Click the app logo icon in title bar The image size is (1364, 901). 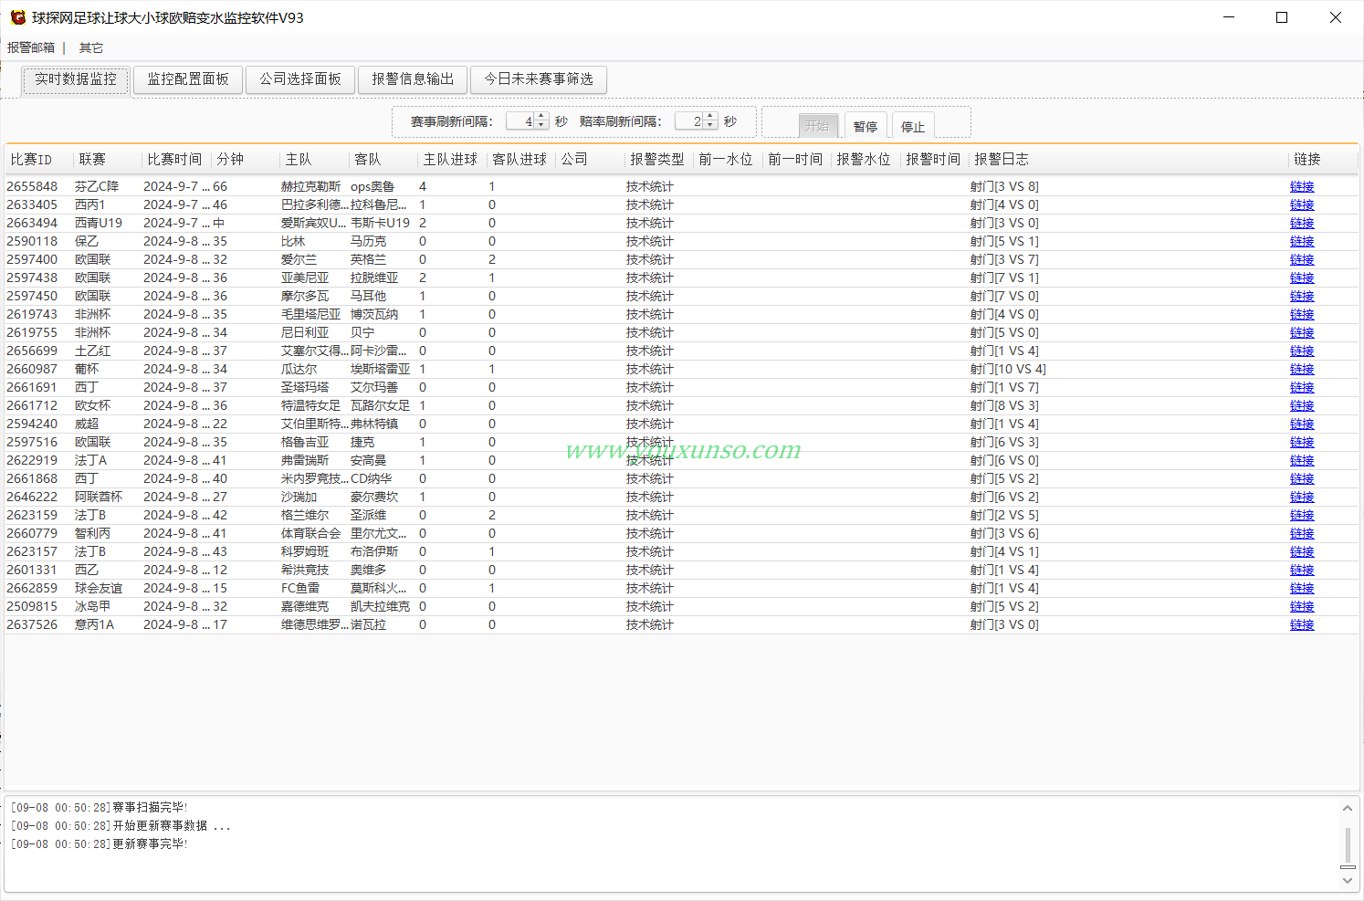coord(17,17)
